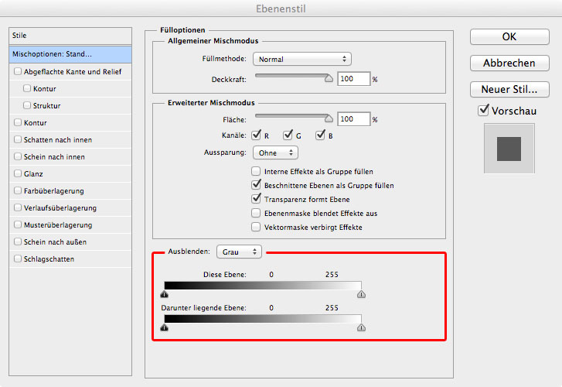The image size is (562, 387).
Task: Select Verlaufsüberlagerung in the styles list
Action: point(59,208)
